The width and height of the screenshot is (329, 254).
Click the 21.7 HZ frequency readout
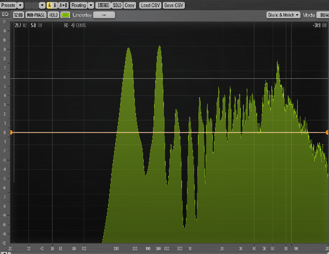point(21,25)
